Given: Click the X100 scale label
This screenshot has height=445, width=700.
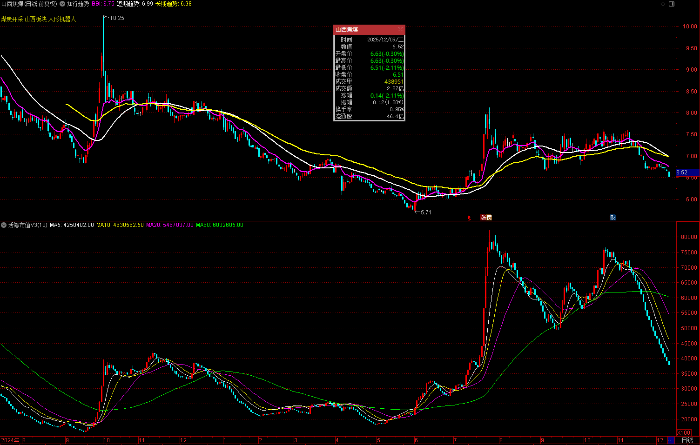Looking at the screenshot, I should pos(683,432).
